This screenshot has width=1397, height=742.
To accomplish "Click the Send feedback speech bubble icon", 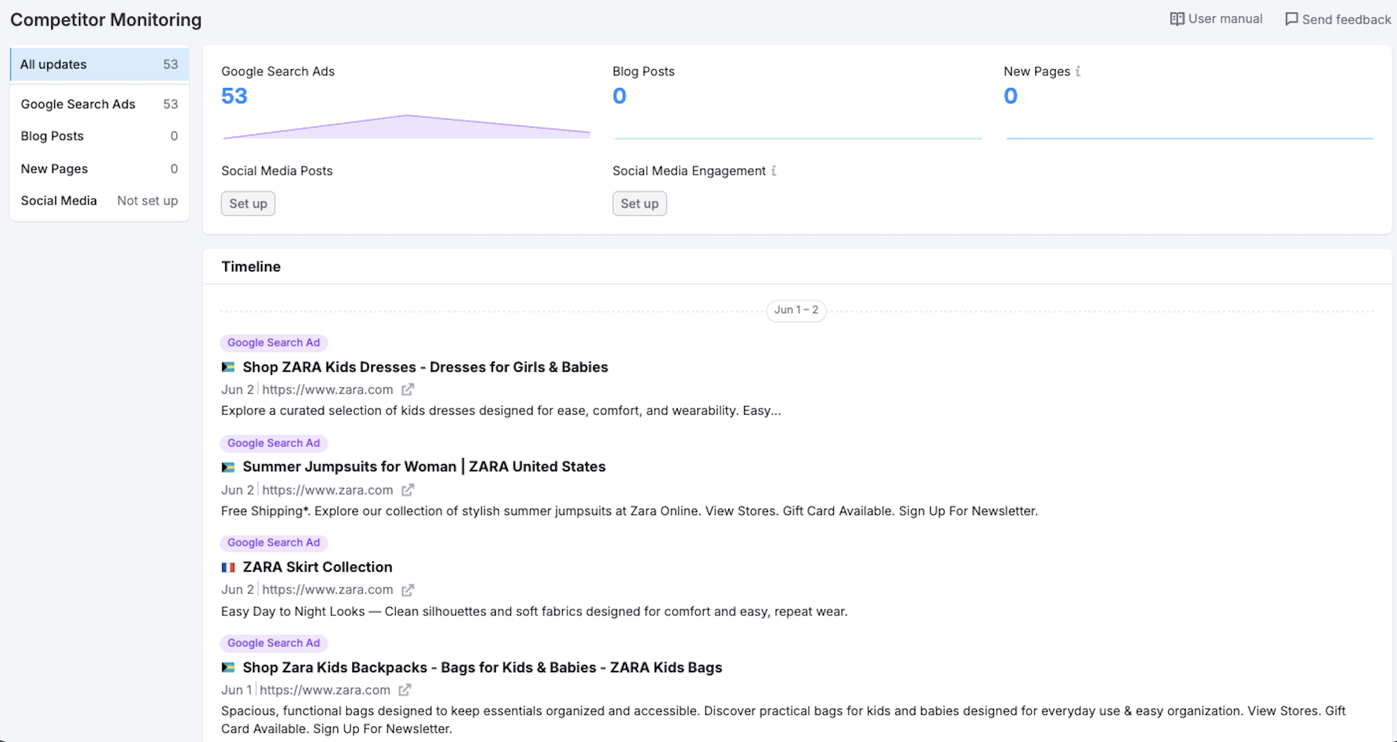I will tap(1292, 19).
